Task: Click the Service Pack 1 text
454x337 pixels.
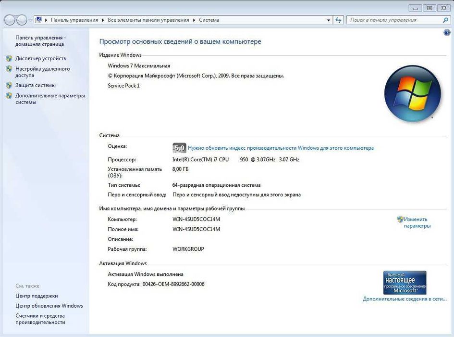Action: pos(123,86)
